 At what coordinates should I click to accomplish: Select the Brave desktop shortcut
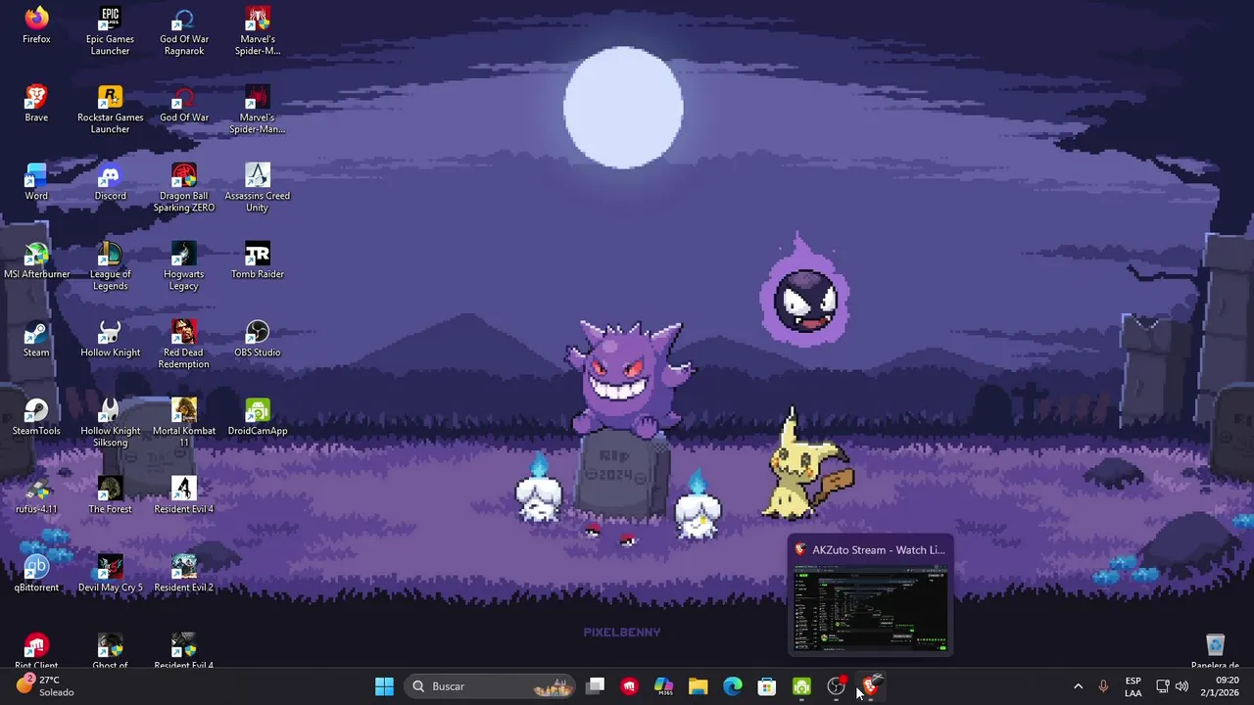[x=36, y=104]
